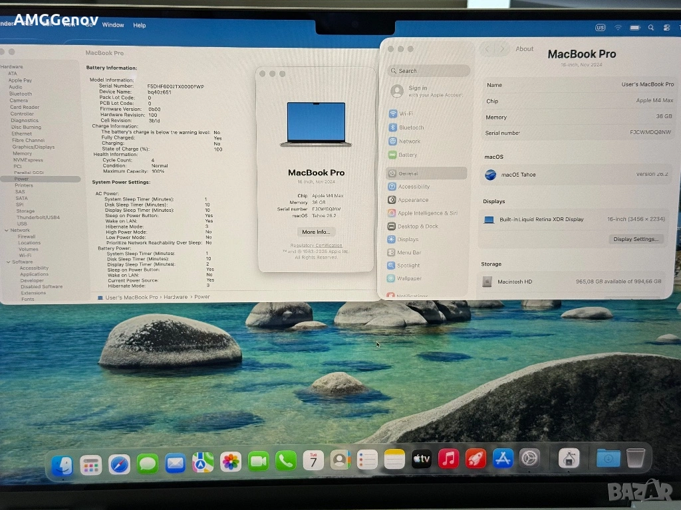Image resolution: width=681 pixels, height=510 pixels.
Task: Click the Search field in System Settings
Action: (429, 71)
